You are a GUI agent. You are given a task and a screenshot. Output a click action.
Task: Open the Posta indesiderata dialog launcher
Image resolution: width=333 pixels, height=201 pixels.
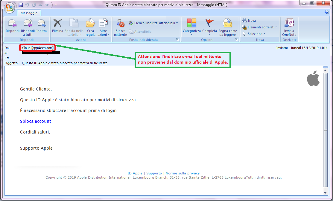(x=177, y=40)
